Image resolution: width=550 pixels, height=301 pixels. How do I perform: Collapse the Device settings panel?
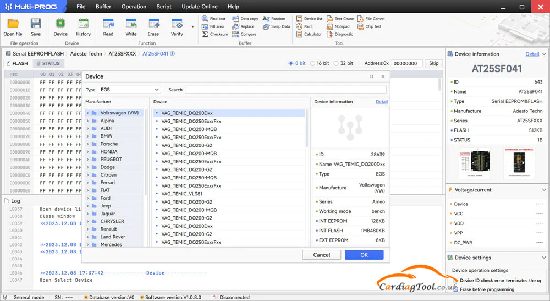[x=544, y=258]
